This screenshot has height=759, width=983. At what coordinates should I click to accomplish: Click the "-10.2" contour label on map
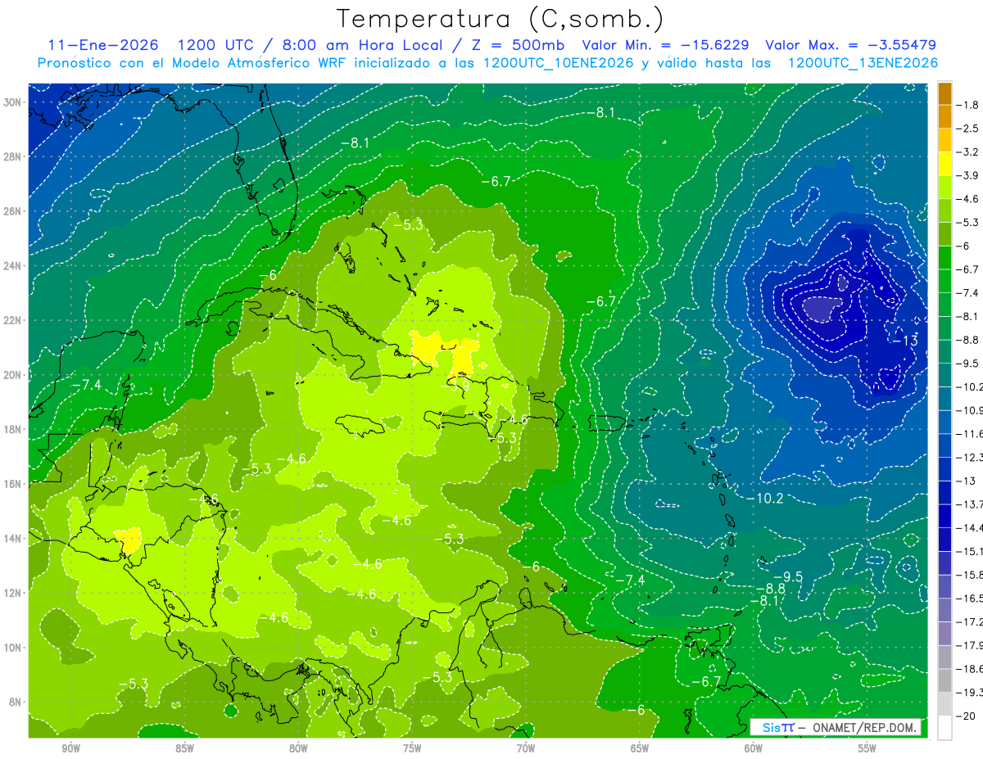tap(766, 498)
